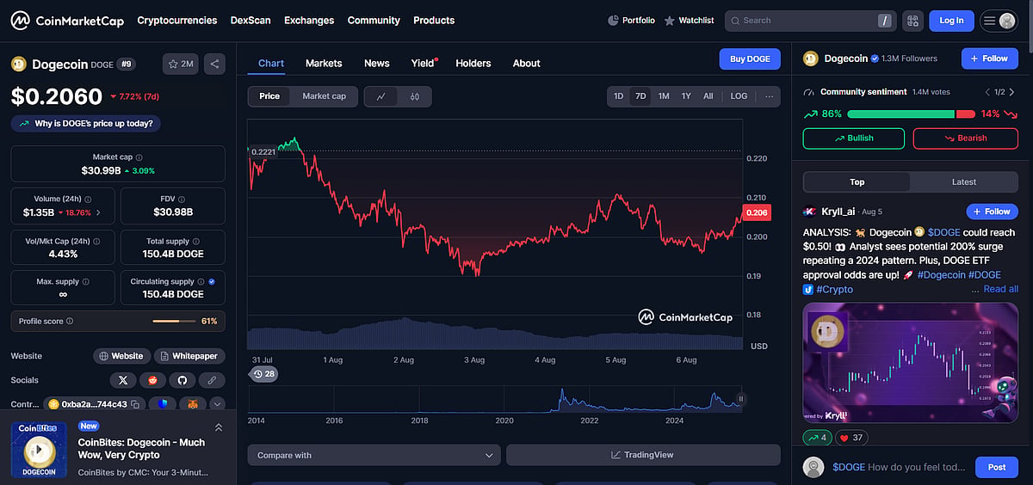Open the Whitepaper link
Viewport: 1033px width, 485px height.
tap(189, 356)
